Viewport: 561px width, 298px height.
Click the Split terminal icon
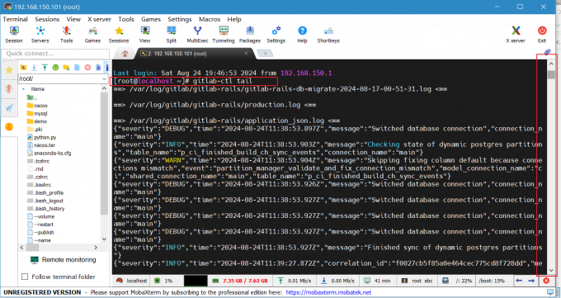172,35
